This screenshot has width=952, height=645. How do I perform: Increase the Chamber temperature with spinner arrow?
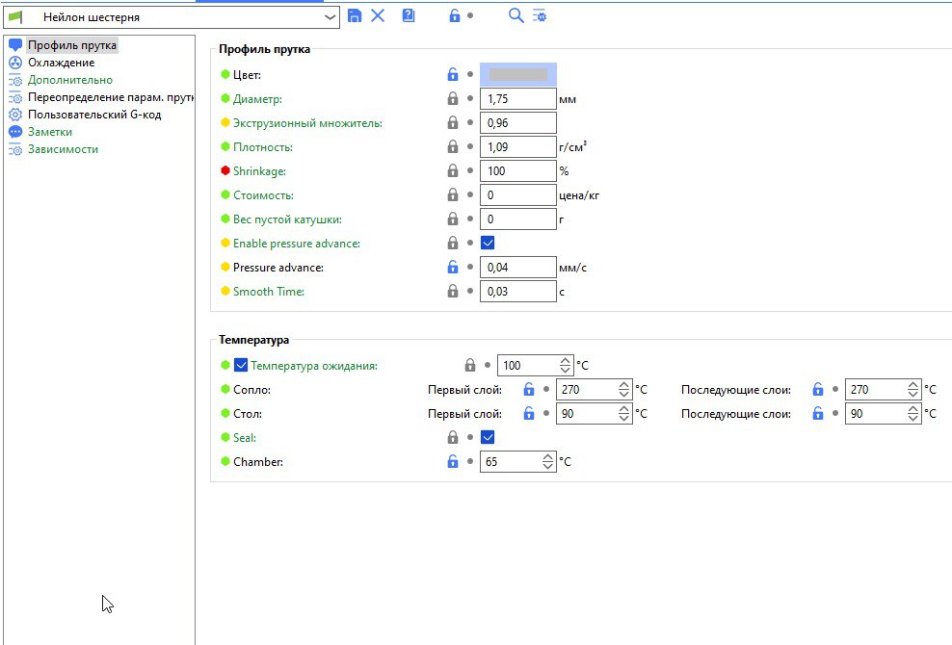coord(548,457)
